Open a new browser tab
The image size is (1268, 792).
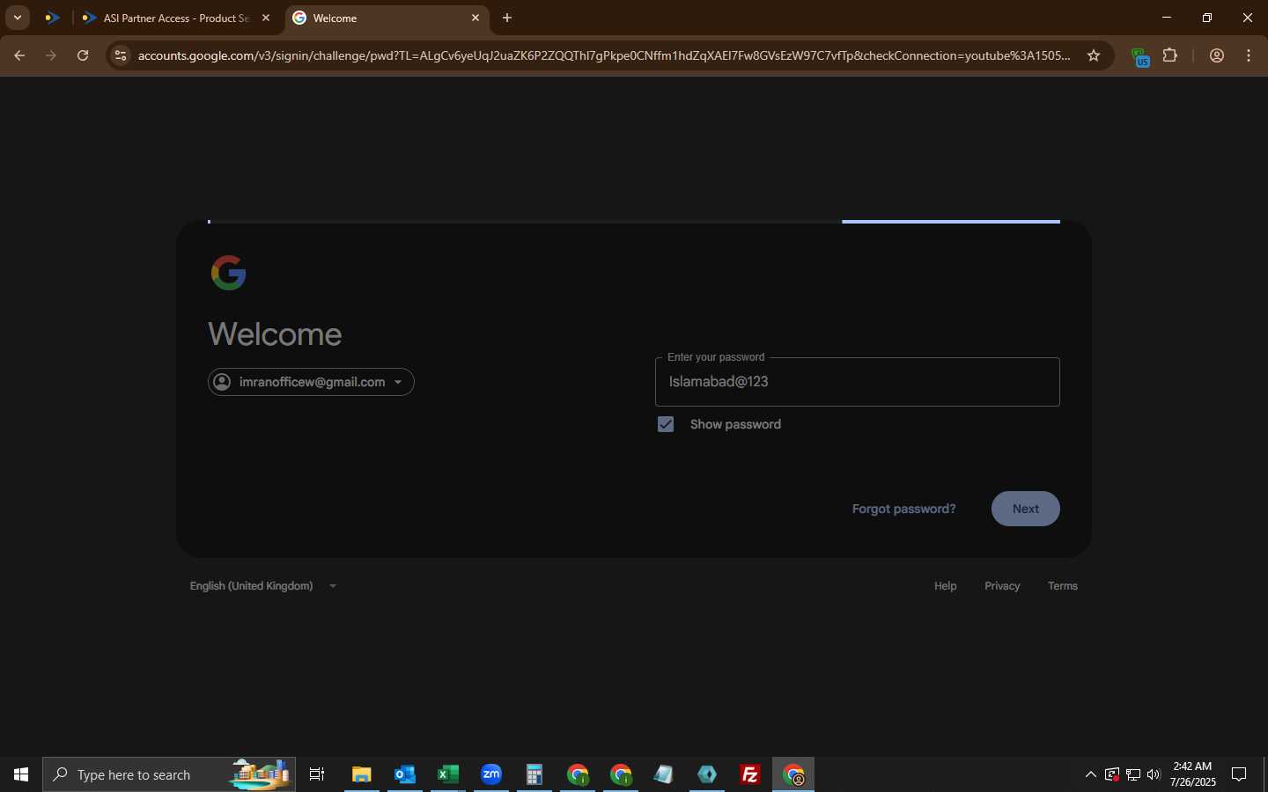[507, 18]
